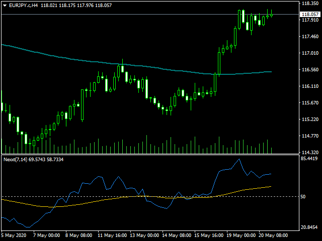The image size is (322, 241).
Task: Click the 50 level label on indicator scale
Action: [303, 197]
